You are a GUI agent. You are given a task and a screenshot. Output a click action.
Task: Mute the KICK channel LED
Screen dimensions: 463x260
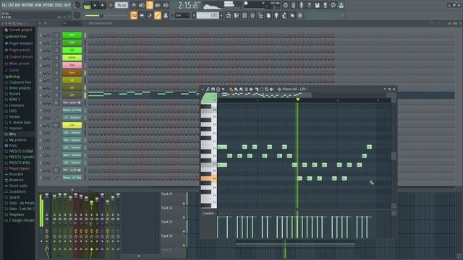pyautogui.click(x=41, y=35)
